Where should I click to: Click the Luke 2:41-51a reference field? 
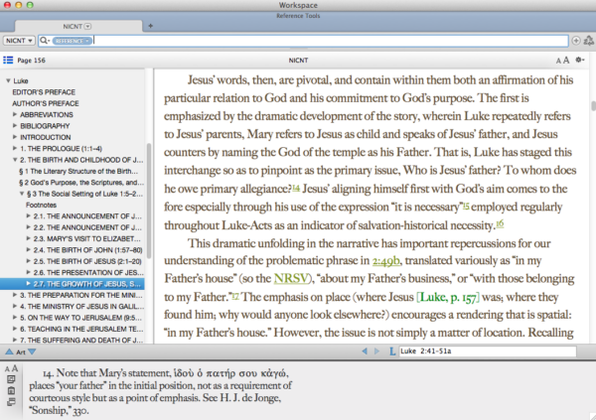coord(487,351)
